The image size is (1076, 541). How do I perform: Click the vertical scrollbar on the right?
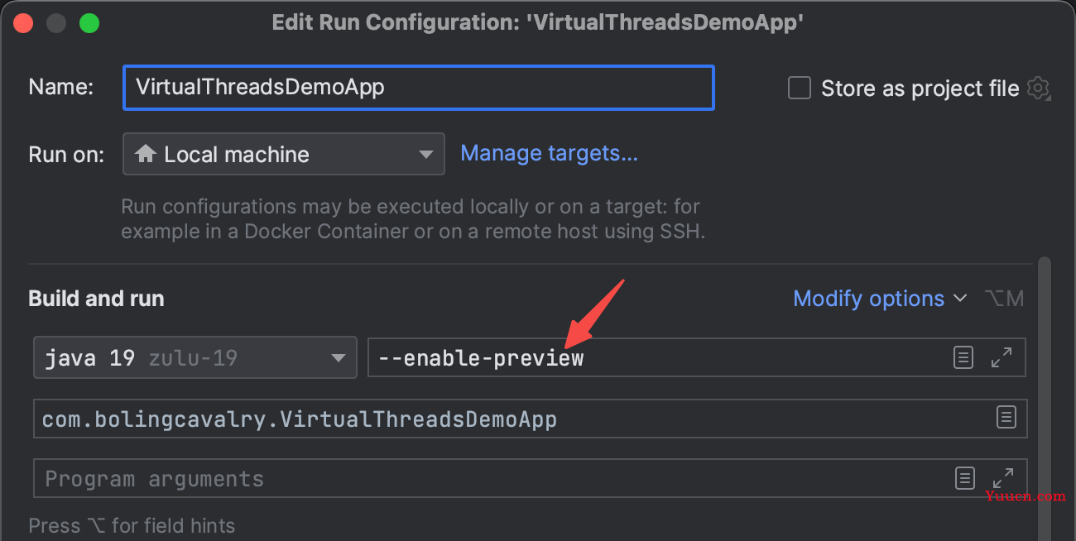[1044, 397]
